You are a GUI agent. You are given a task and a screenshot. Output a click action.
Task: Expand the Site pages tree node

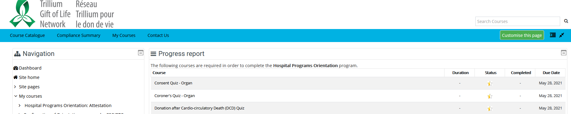pos(15,87)
